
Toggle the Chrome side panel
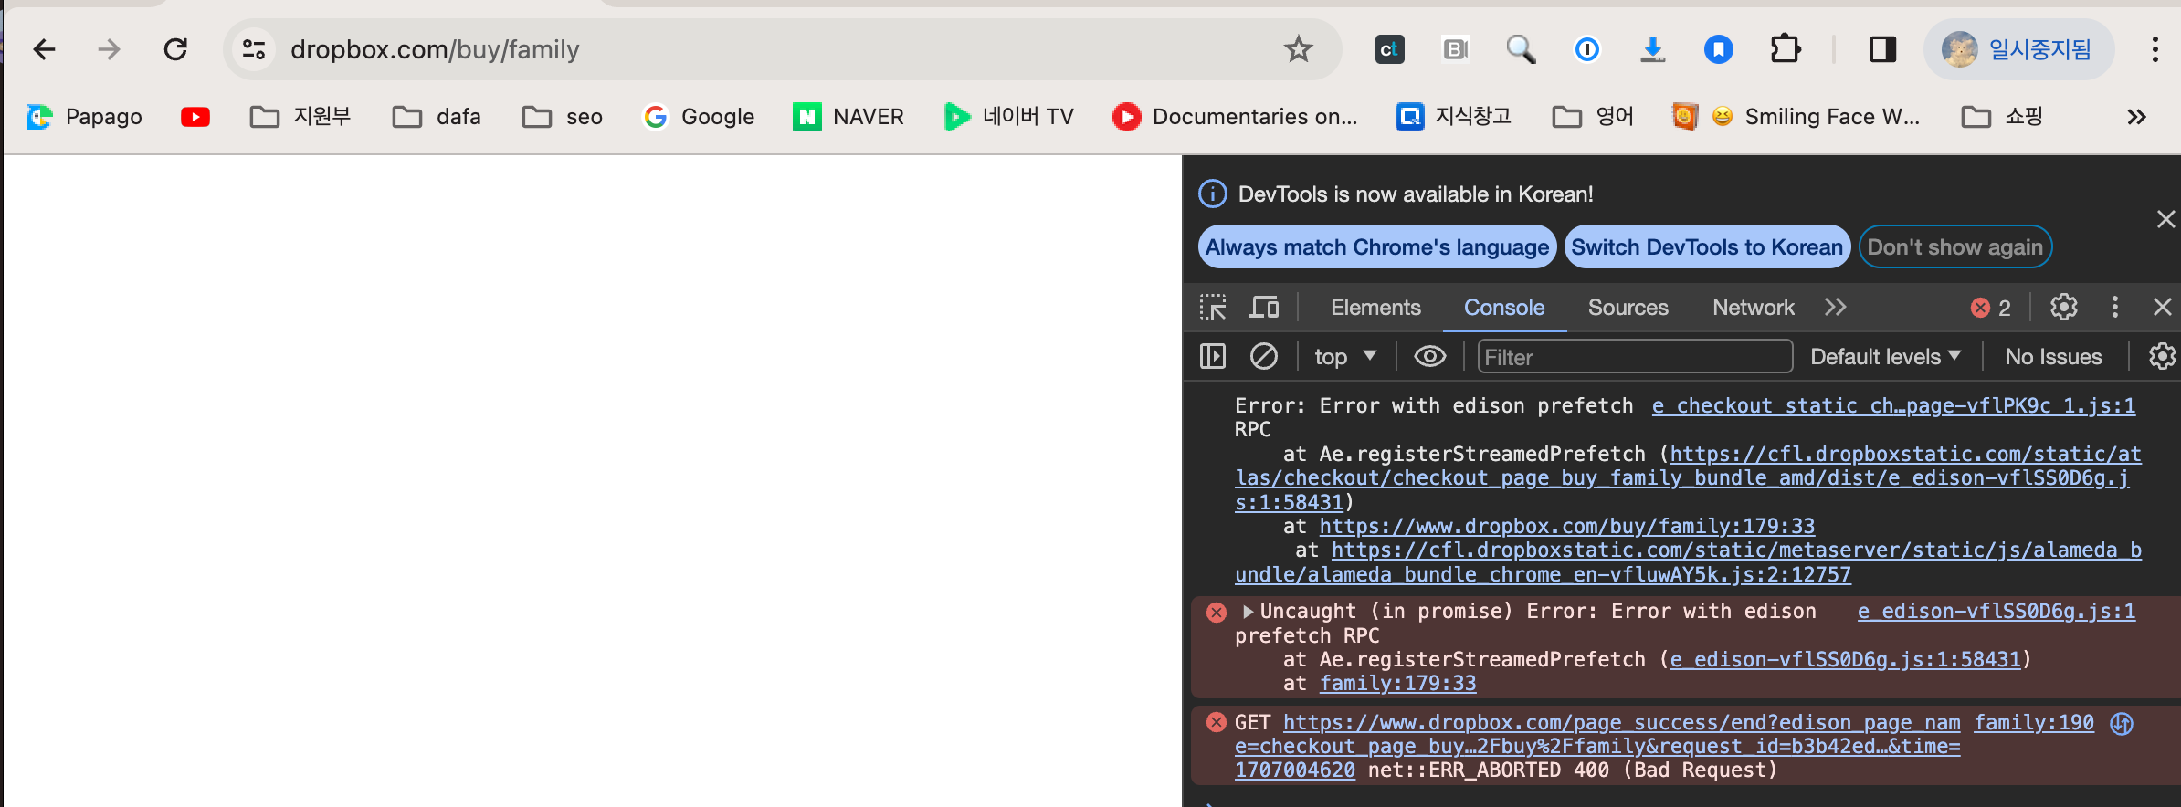[1882, 49]
